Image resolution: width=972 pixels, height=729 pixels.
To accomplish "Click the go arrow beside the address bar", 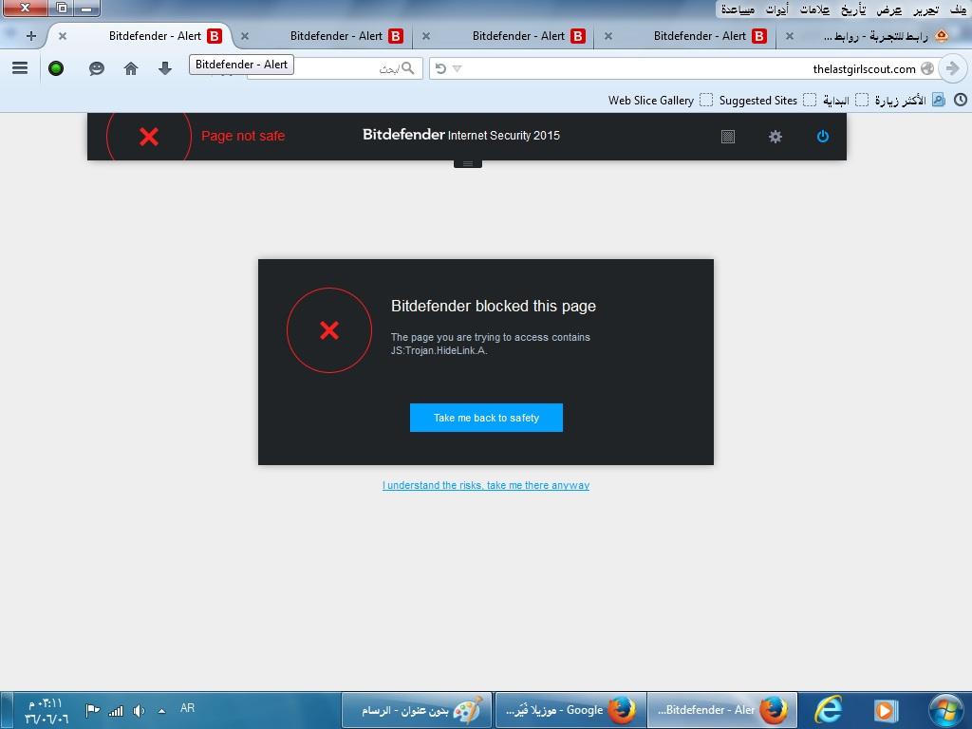I will [952, 68].
